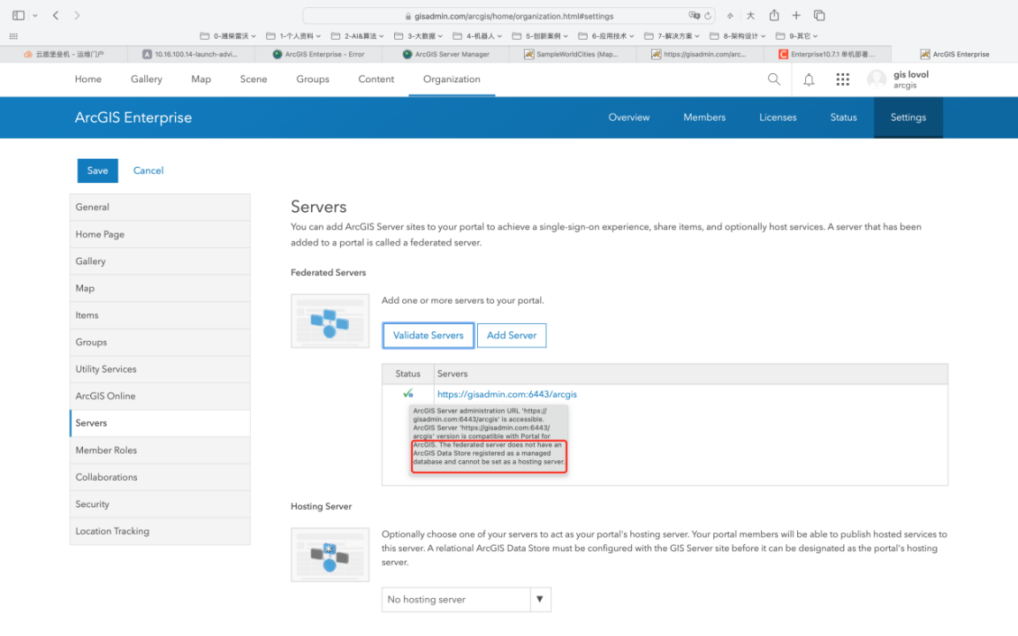Reload the page from the address bar

pos(708,16)
